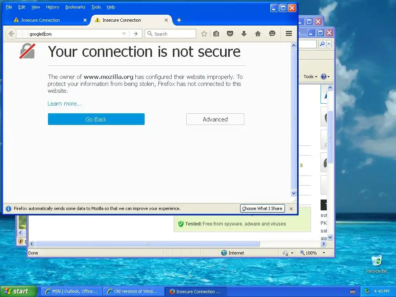Open the View menu
396x297 pixels.
[36, 7]
